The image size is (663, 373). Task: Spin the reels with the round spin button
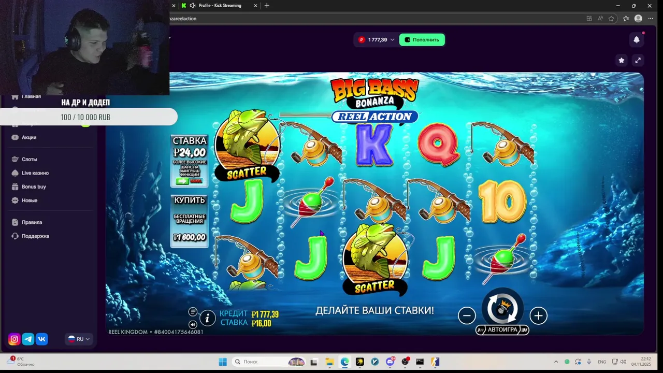pos(502,309)
